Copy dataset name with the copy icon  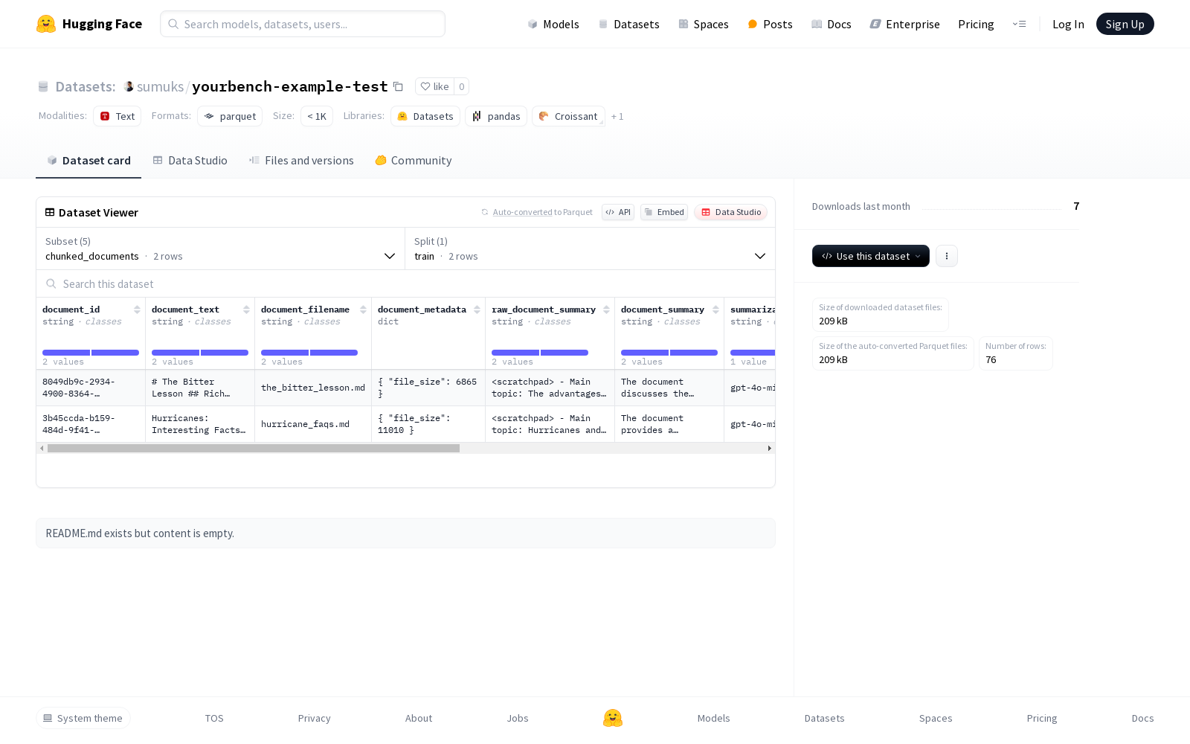coord(398,86)
